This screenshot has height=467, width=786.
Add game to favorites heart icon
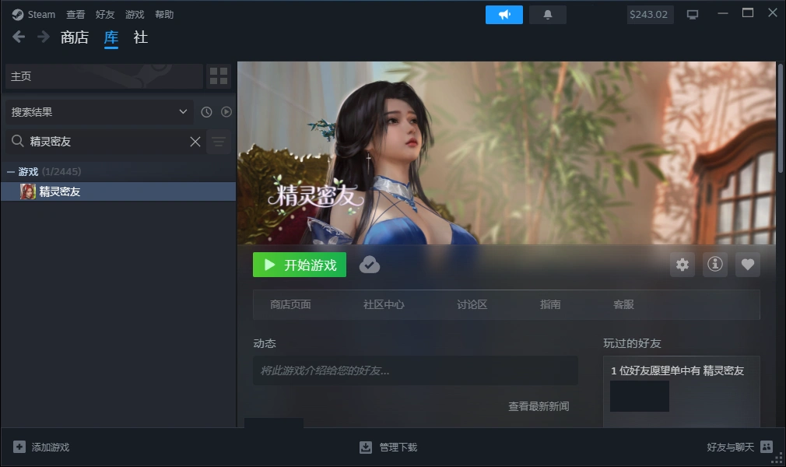coord(747,265)
